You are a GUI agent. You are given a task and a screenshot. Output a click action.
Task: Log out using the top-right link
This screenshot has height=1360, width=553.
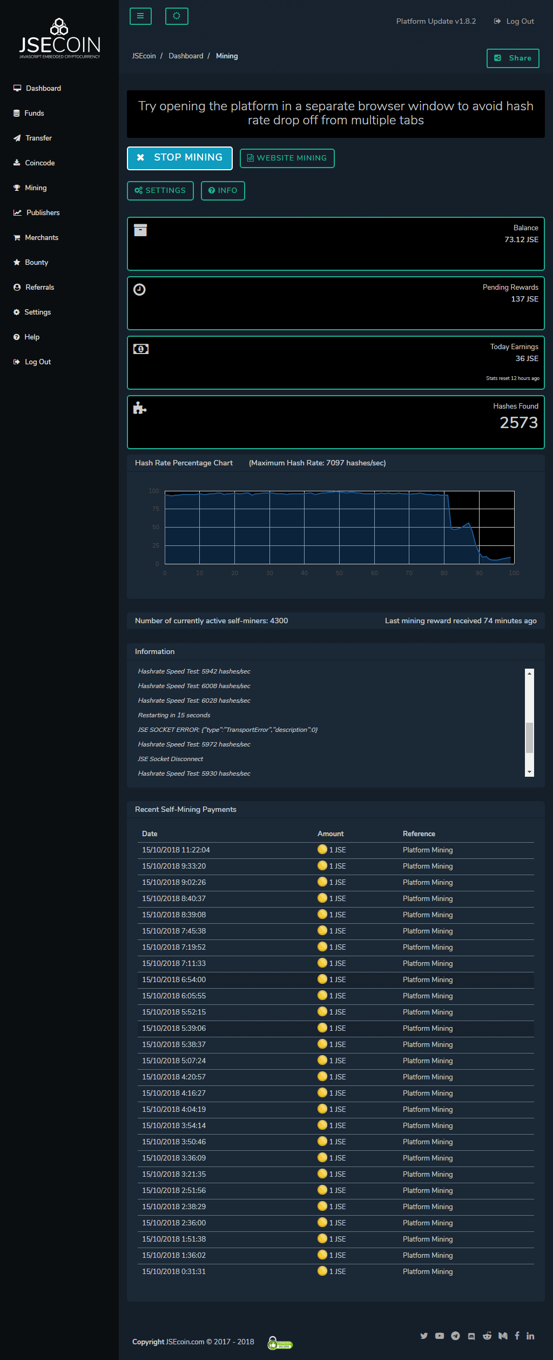[x=514, y=21]
